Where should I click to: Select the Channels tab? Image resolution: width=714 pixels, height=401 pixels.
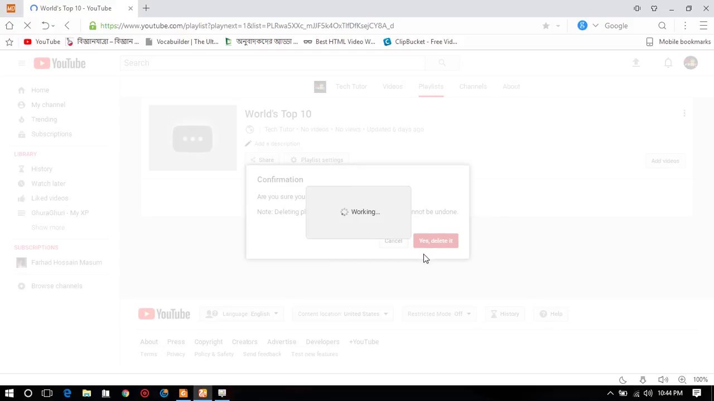pyautogui.click(x=472, y=86)
